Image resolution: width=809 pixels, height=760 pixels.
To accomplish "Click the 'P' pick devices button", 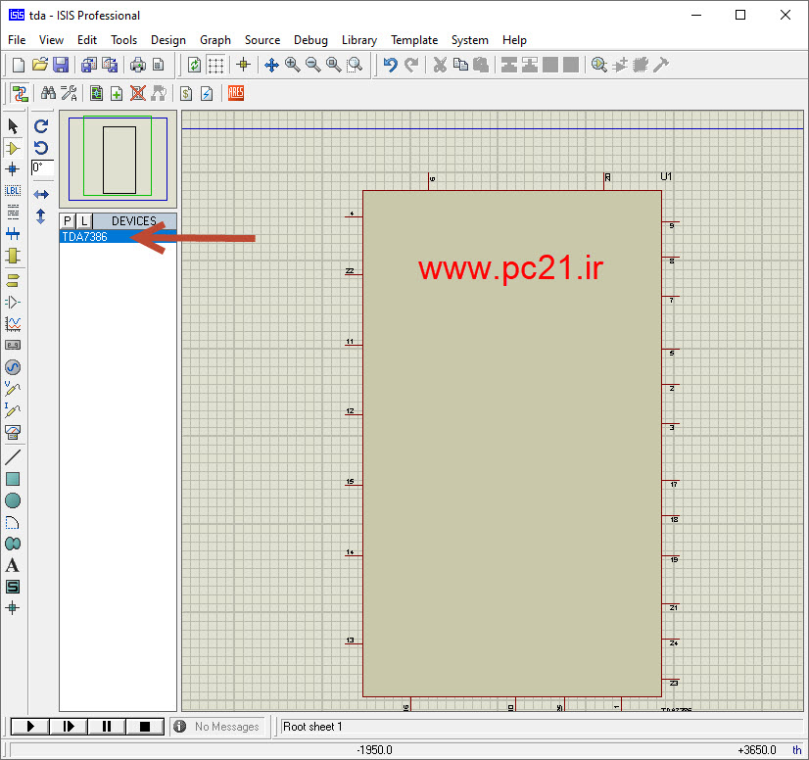I will [67, 220].
